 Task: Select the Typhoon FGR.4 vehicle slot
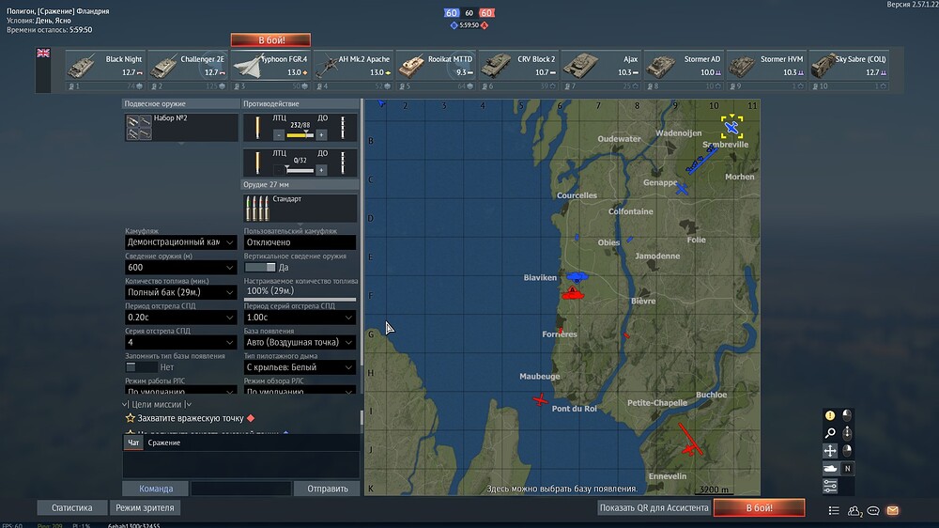click(x=270, y=70)
